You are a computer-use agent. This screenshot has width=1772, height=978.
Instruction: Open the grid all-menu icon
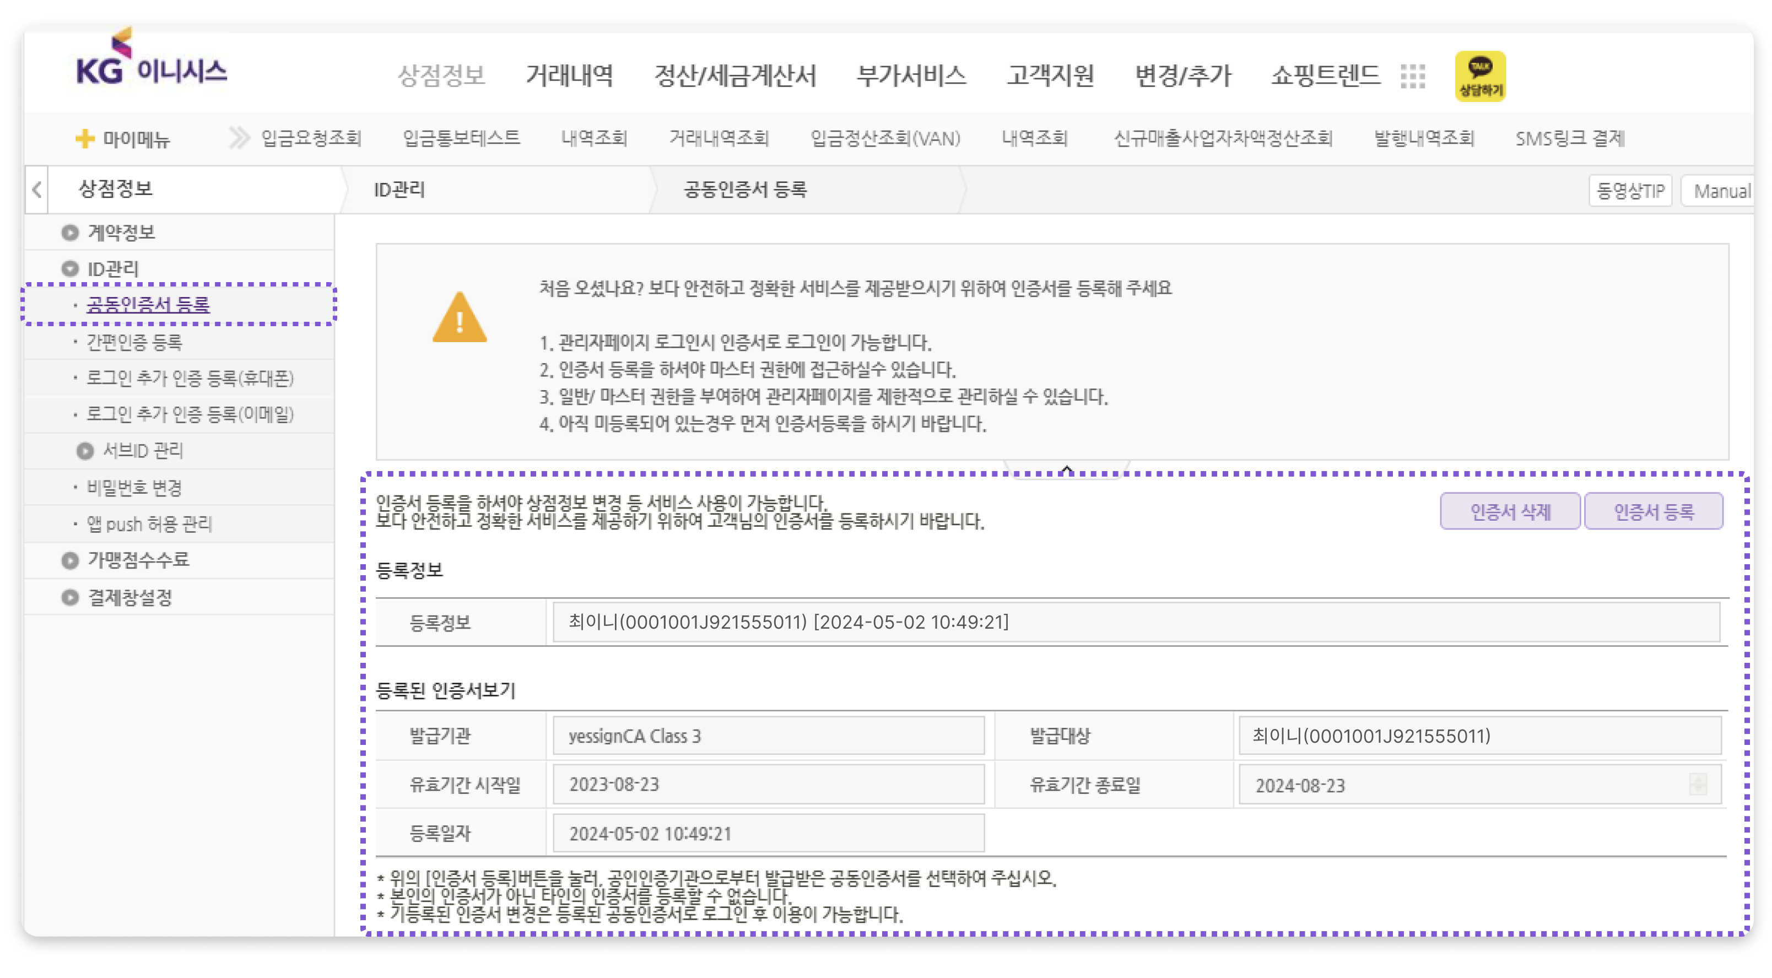(1412, 75)
